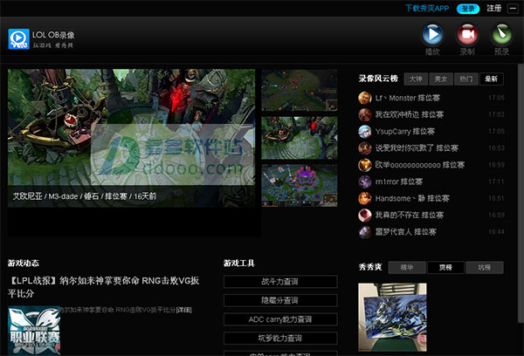Click the avatar beside 我真的不存在 排位赛
The width and height of the screenshot is (524, 356).
point(364,215)
